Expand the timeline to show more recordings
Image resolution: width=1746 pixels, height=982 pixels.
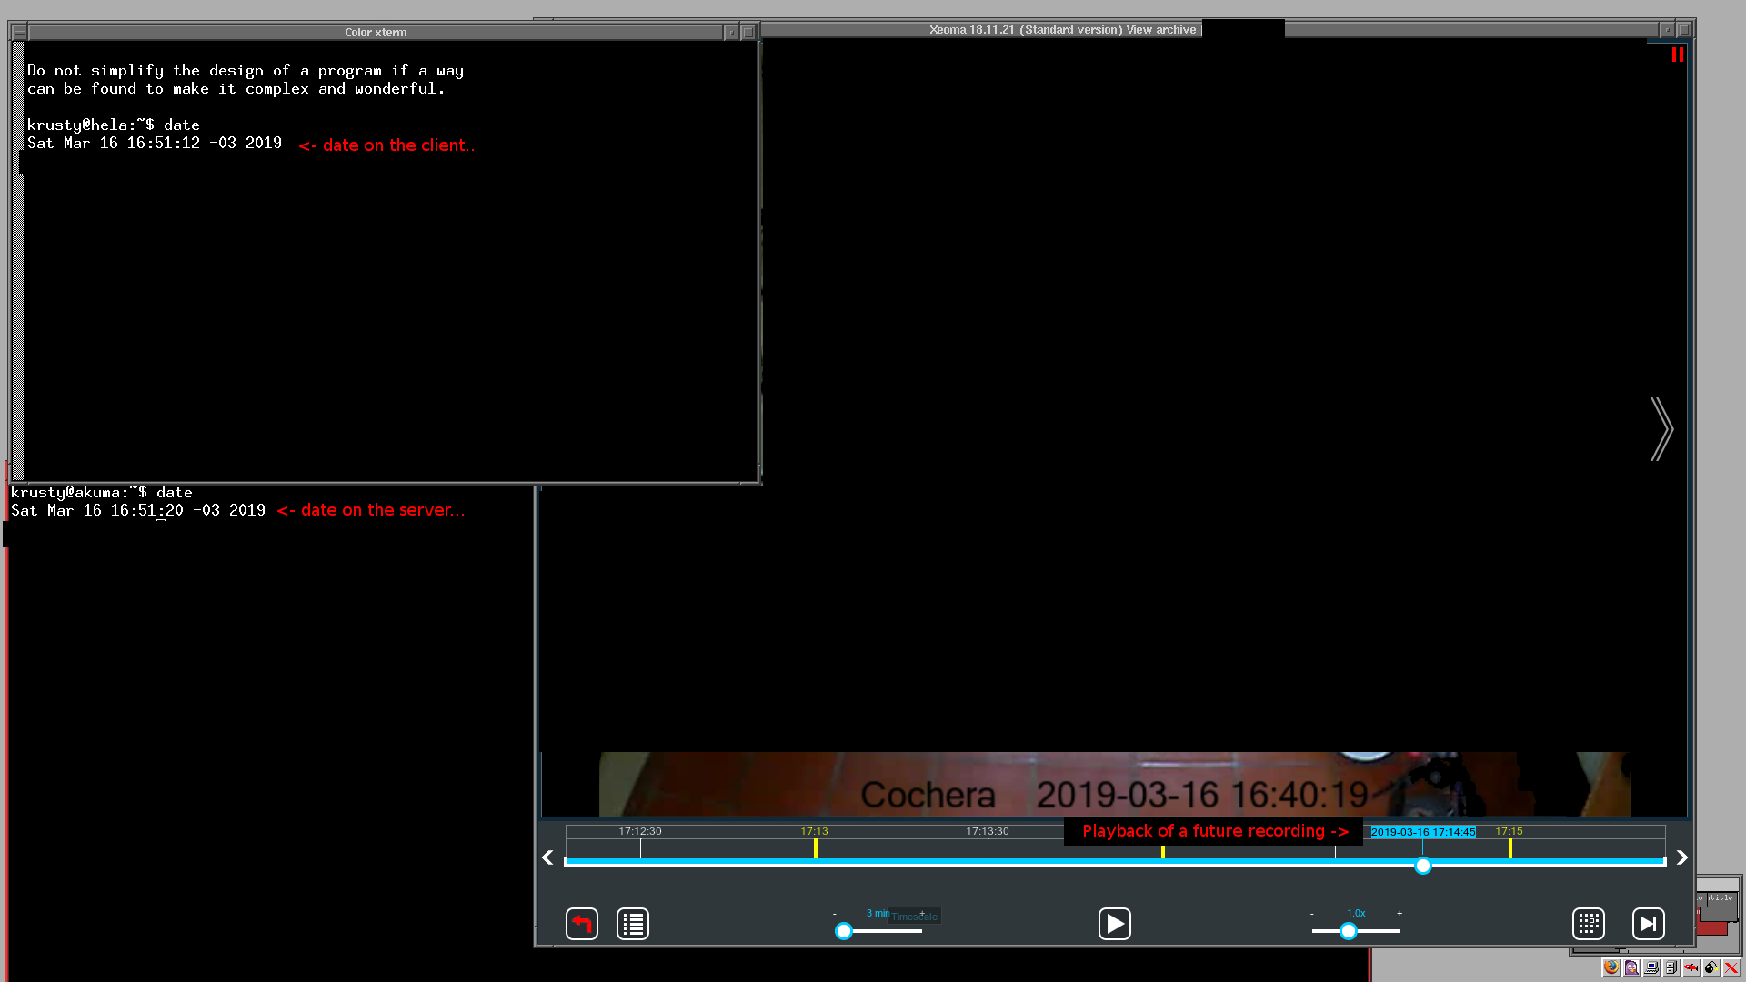(923, 914)
